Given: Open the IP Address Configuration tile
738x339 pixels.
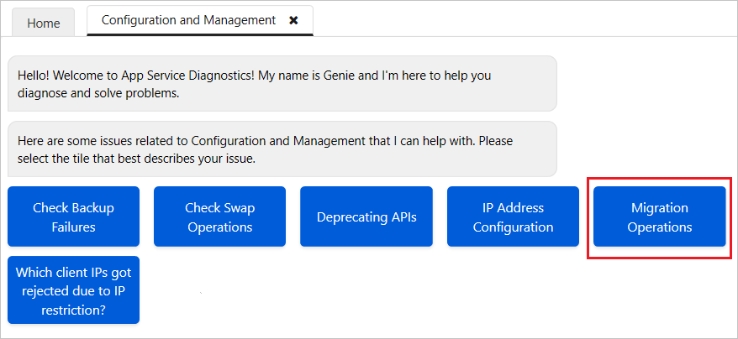Looking at the screenshot, I should point(513,216).
